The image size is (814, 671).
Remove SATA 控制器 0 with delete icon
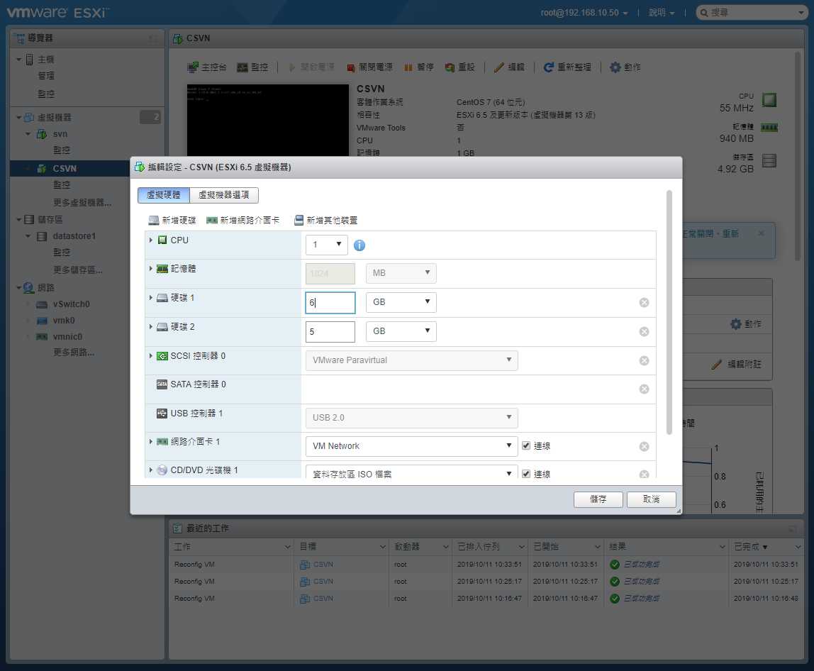(645, 389)
